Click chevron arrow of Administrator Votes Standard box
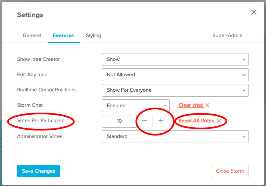 (244, 137)
